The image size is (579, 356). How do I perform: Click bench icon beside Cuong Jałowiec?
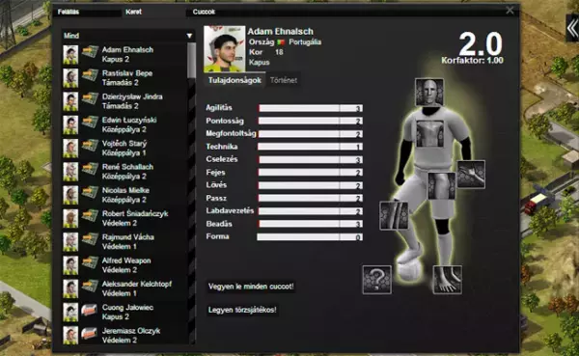(x=90, y=311)
